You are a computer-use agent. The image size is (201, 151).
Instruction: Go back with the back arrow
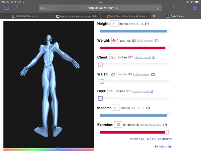pyautogui.click(x=17, y=8)
